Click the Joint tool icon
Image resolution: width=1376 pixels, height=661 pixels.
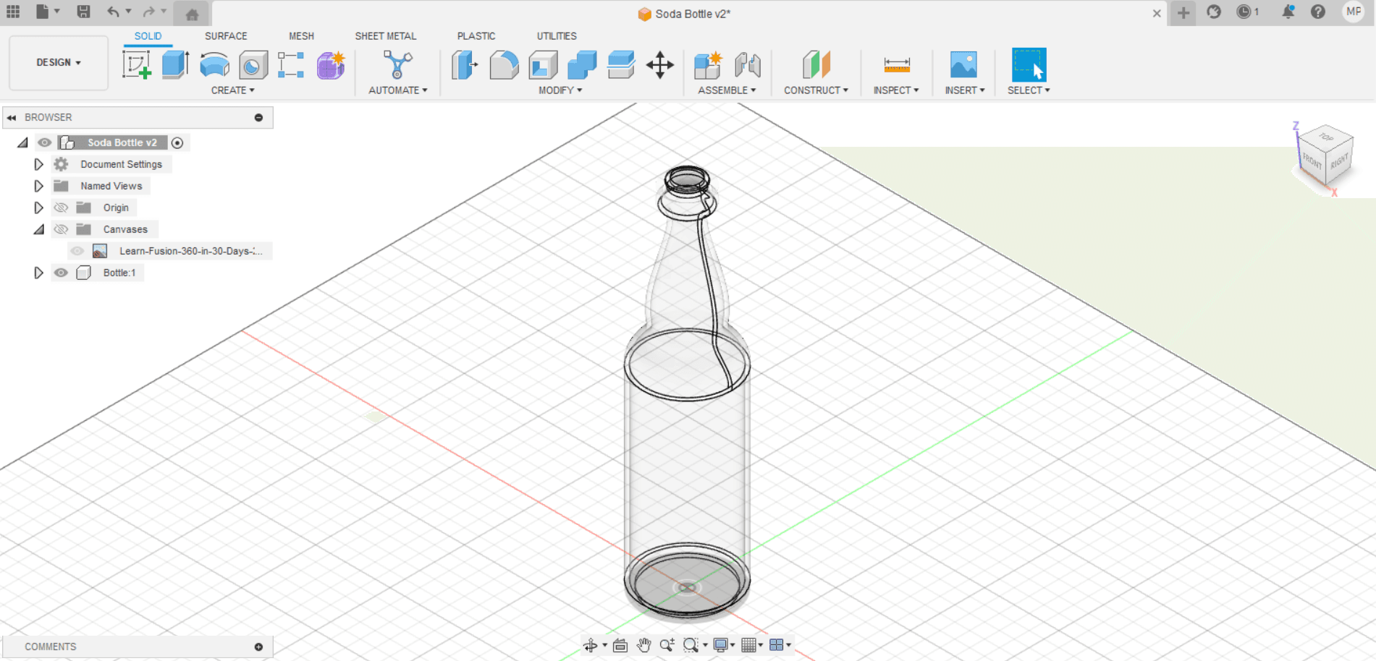(x=747, y=65)
